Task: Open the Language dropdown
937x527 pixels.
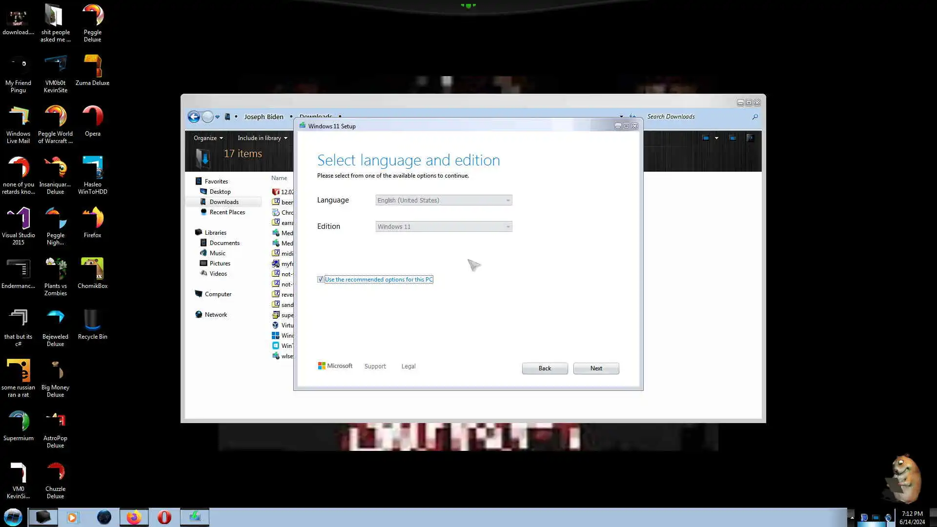Action: coord(443,200)
